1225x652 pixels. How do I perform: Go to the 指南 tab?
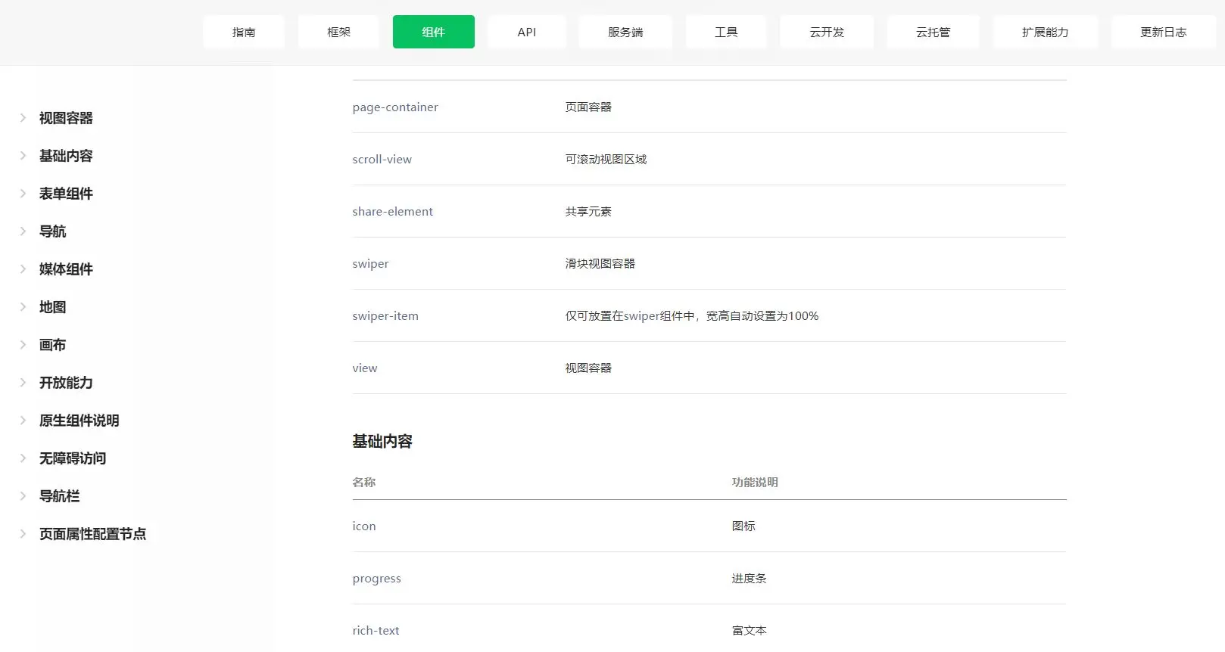pyautogui.click(x=244, y=32)
